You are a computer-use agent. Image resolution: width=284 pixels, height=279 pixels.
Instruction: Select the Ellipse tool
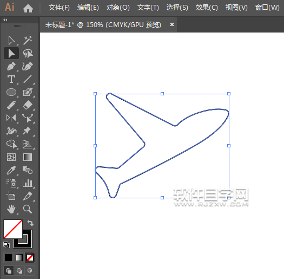coord(11,92)
